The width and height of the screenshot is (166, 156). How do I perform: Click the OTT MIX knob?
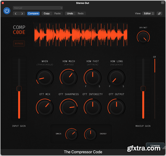pos(45,108)
